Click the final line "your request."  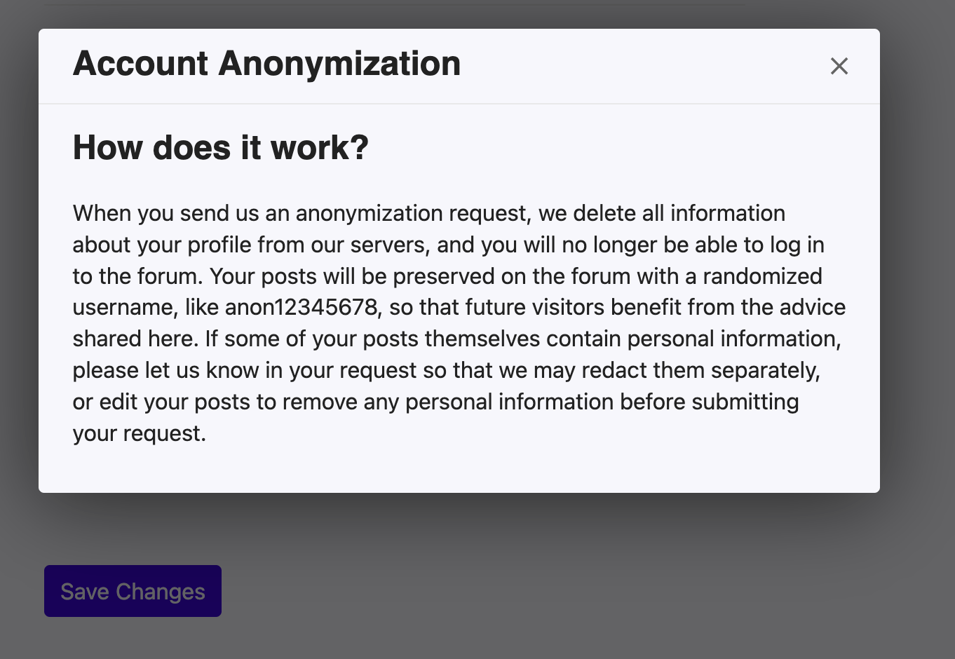tap(139, 433)
